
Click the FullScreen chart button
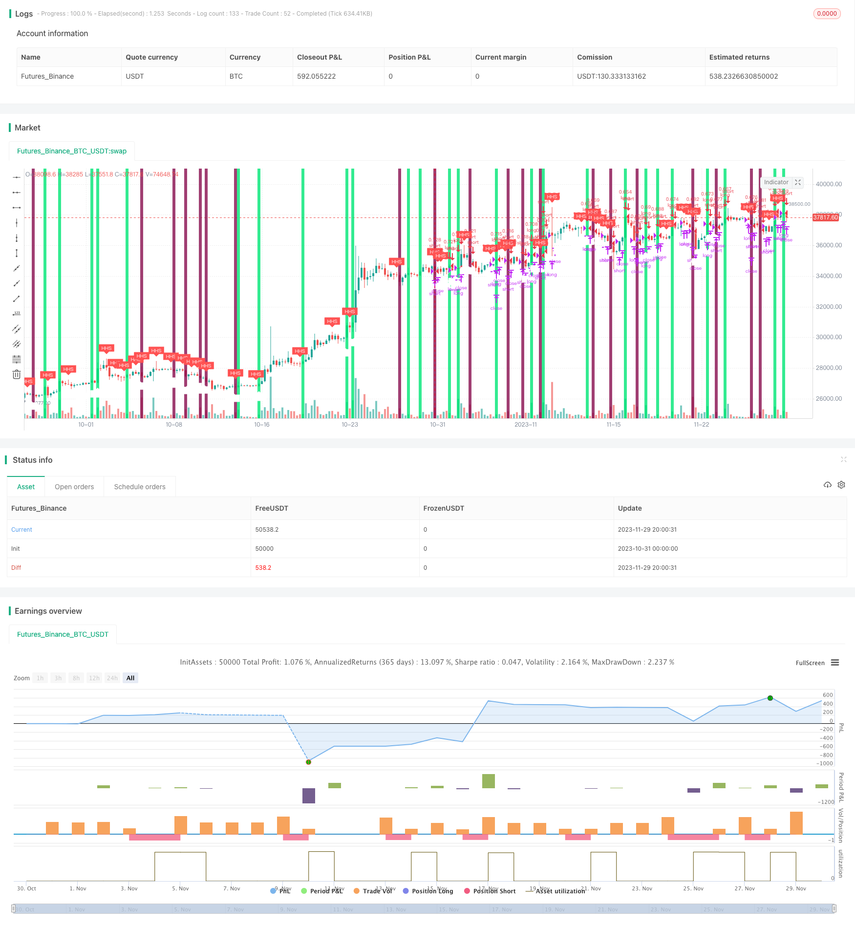[810, 663]
